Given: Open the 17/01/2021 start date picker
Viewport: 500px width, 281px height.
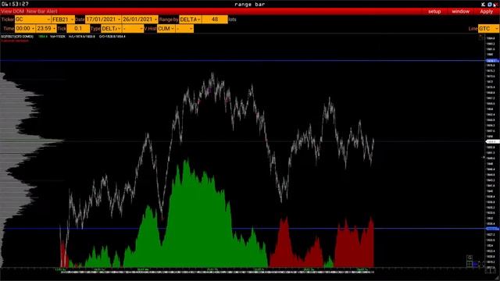Looking at the screenshot, I should point(103,20).
